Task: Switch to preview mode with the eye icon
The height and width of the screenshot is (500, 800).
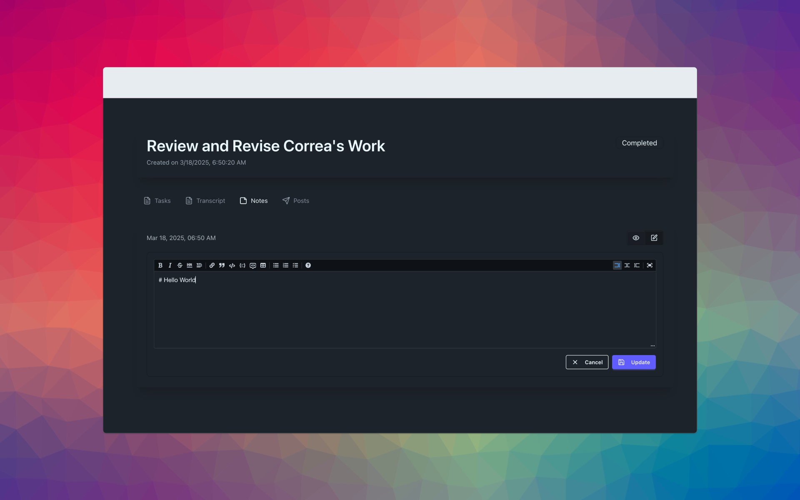Action: (636, 238)
